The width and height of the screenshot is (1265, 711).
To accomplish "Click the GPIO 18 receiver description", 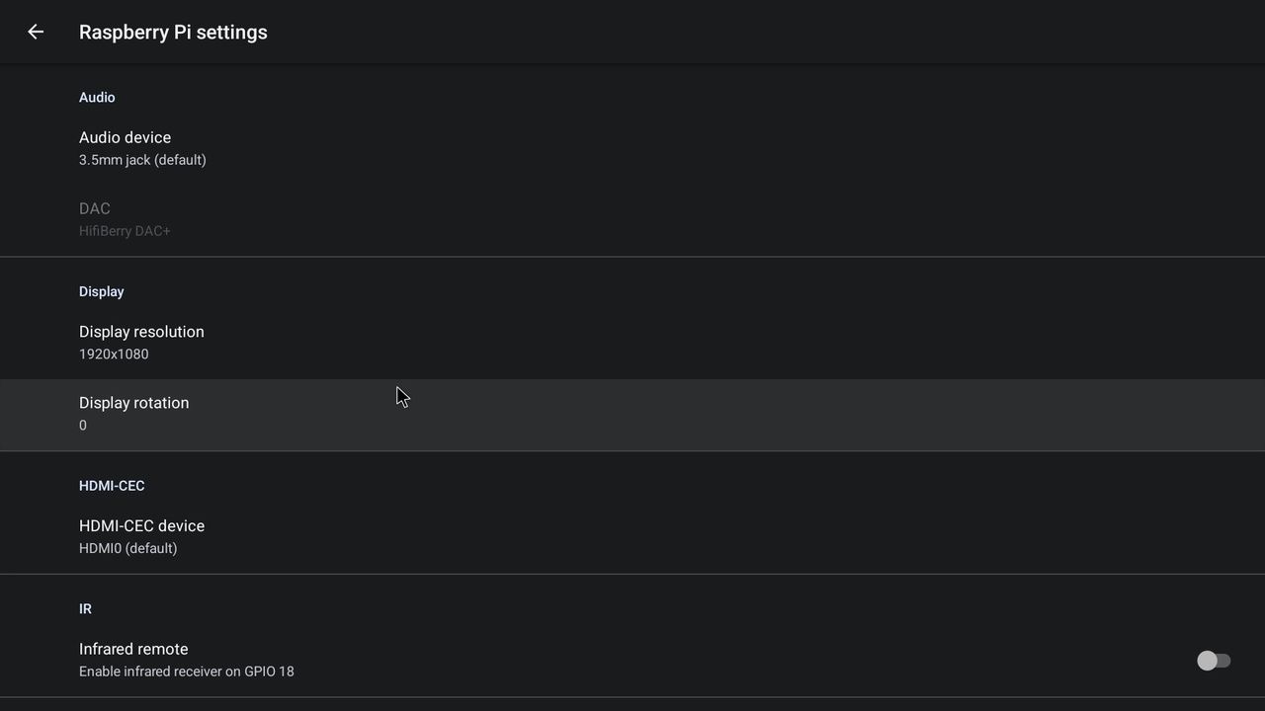I will (x=187, y=671).
